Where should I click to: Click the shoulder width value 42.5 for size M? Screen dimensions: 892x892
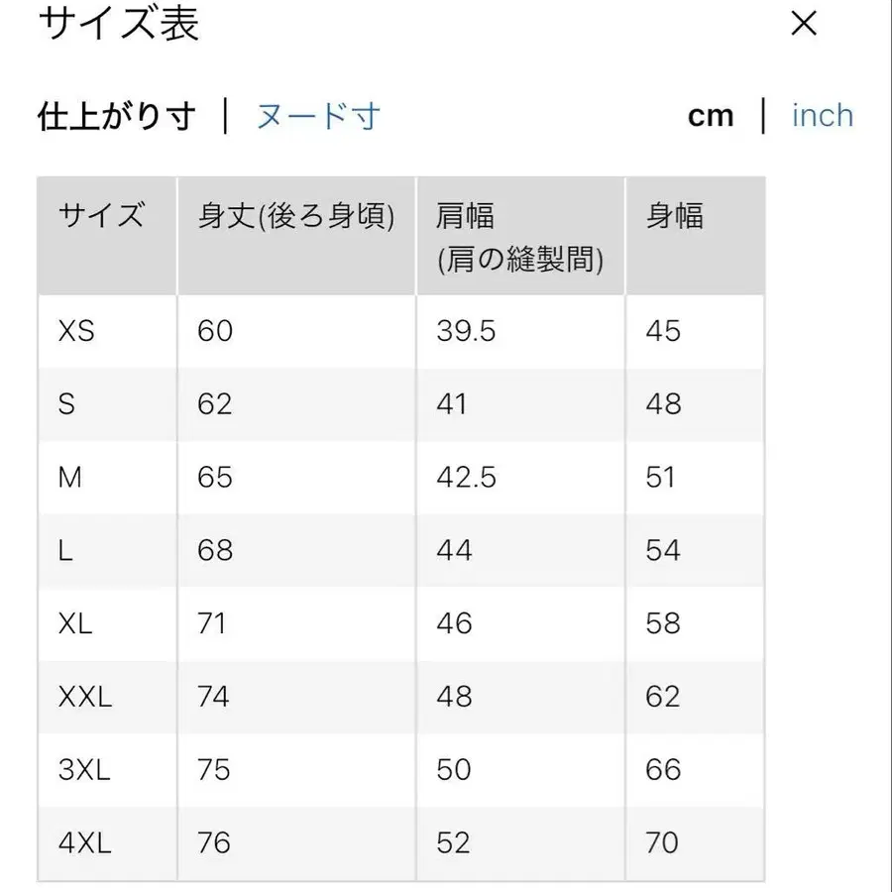(465, 477)
